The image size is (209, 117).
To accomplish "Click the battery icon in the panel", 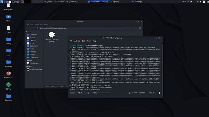I will (204, 2).
